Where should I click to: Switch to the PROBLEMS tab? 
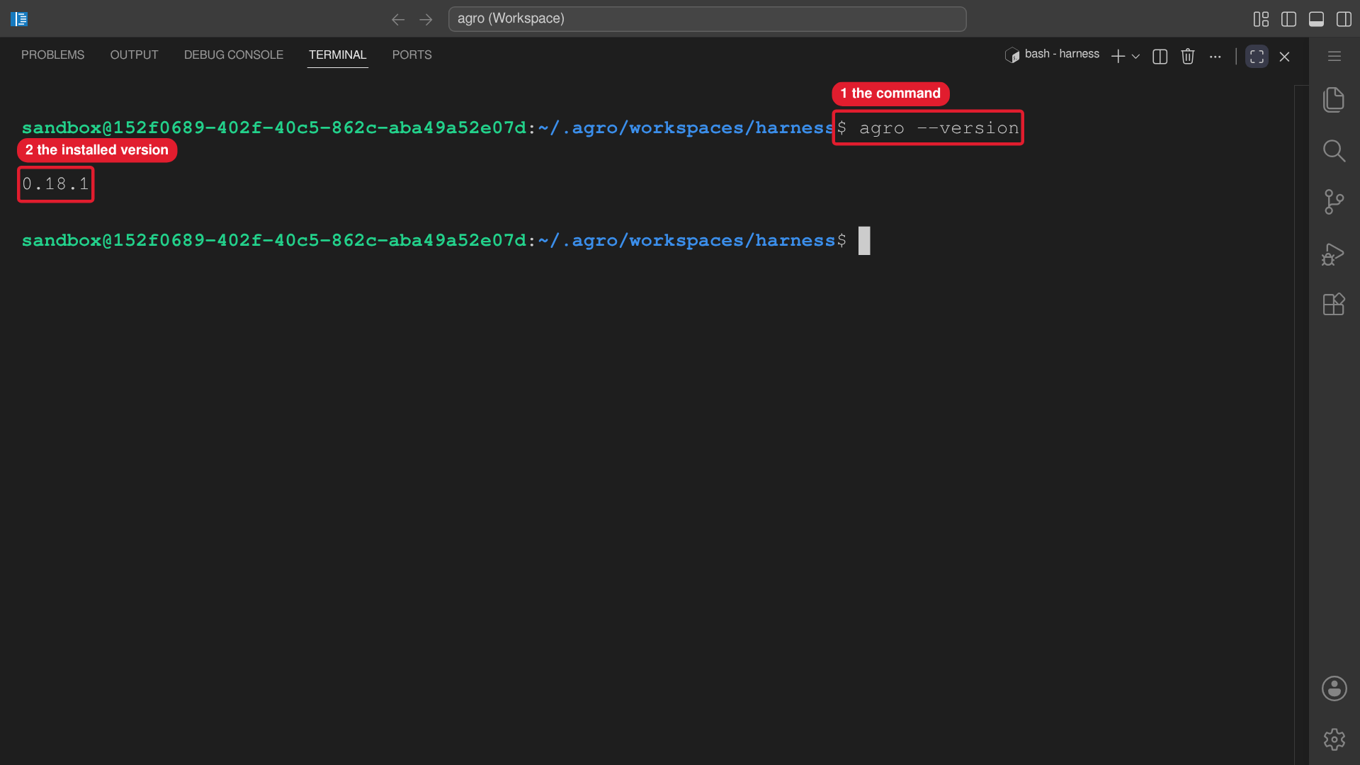[x=52, y=55]
